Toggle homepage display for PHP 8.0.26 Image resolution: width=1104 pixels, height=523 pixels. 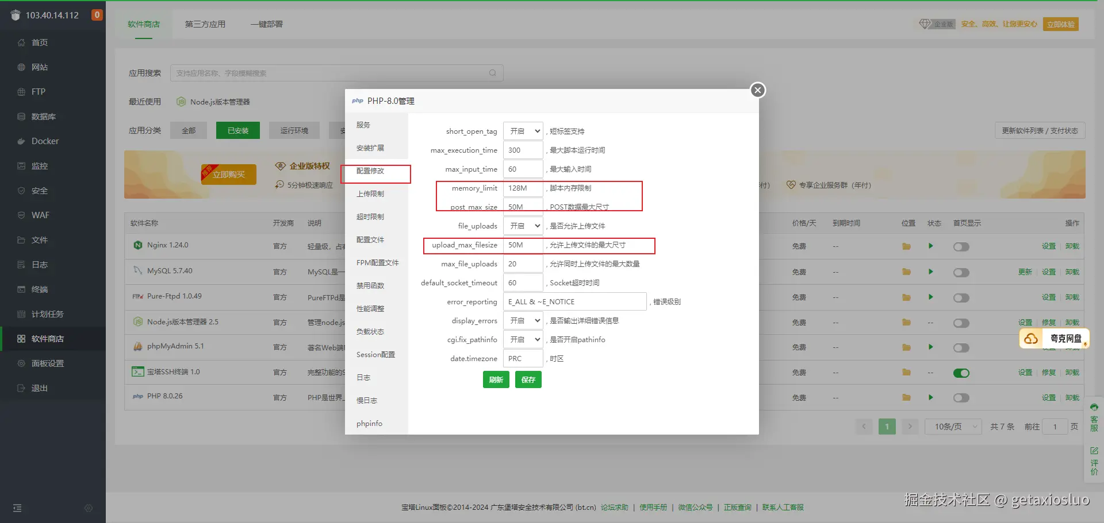pyautogui.click(x=961, y=398)
